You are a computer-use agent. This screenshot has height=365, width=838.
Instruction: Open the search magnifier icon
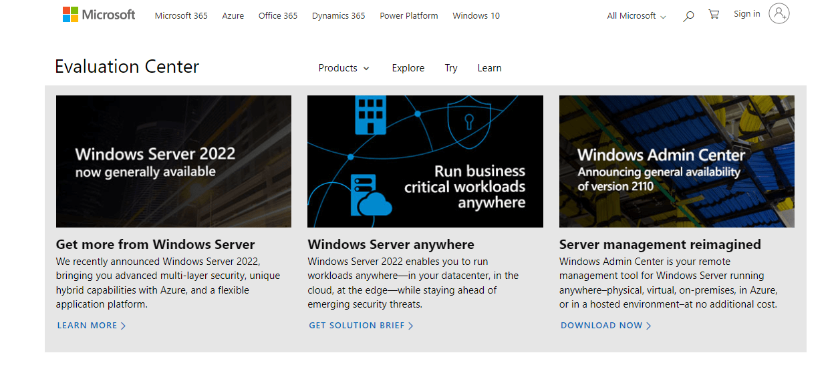point(688,16)
